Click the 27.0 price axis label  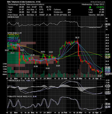click(107, 35)
